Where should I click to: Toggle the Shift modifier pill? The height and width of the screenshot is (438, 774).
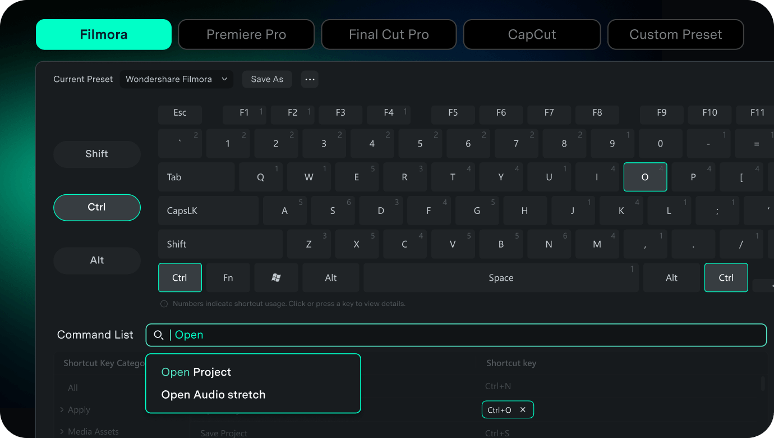click(97, 154)
